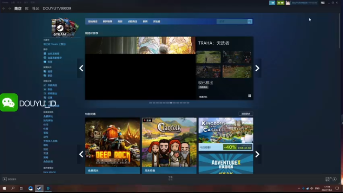Select the last carousel pagination dot
This screenshot has width=343, height=193.
pyautogui.click(x=188, y=103)
